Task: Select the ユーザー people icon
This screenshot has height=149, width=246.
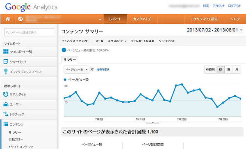Action: click(6, 104)
